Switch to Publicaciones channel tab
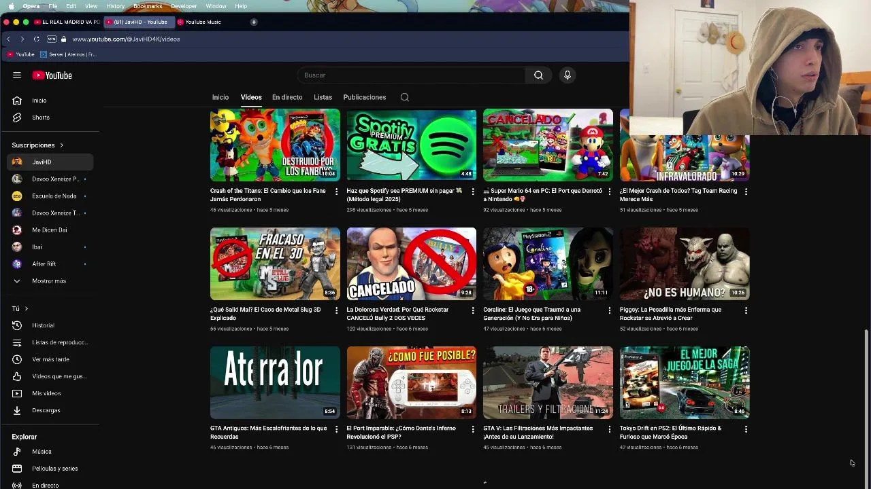This screenshot has height=489, width=871. pos(365,97)
